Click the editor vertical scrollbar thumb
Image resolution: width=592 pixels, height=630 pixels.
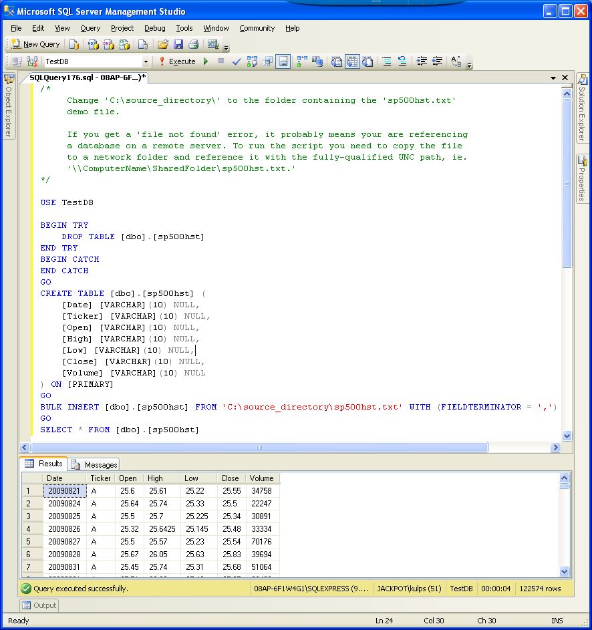(567, 184)
